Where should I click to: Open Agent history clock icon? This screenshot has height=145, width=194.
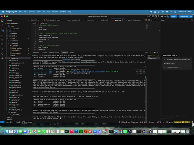point(187,20)
